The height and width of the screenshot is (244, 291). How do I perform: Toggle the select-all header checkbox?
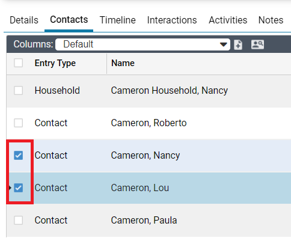coord(18,63)
